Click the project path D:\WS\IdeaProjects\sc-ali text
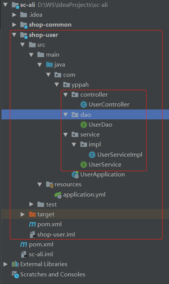This screenshot has height=284, width=169. point(73,5)
